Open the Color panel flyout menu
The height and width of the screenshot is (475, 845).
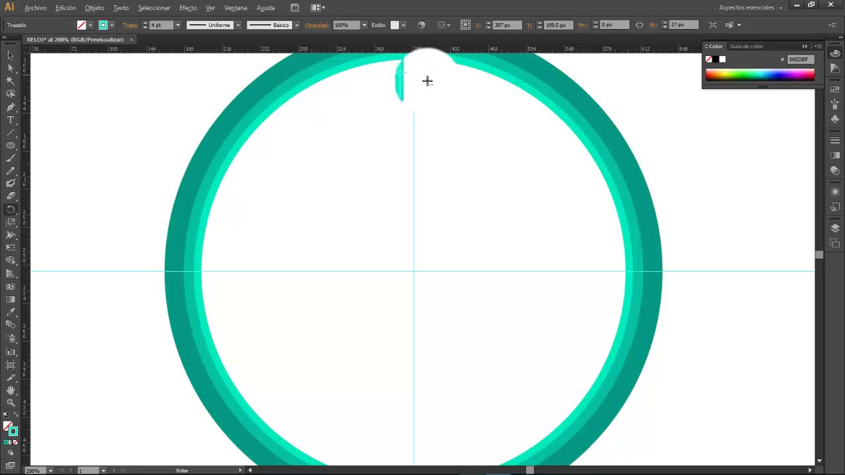click(x=818, y=46)
